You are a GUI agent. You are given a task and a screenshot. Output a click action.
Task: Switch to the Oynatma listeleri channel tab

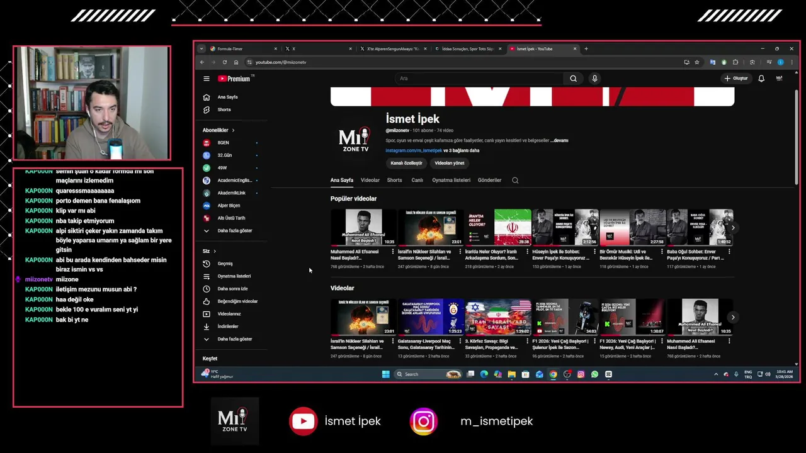451,181
